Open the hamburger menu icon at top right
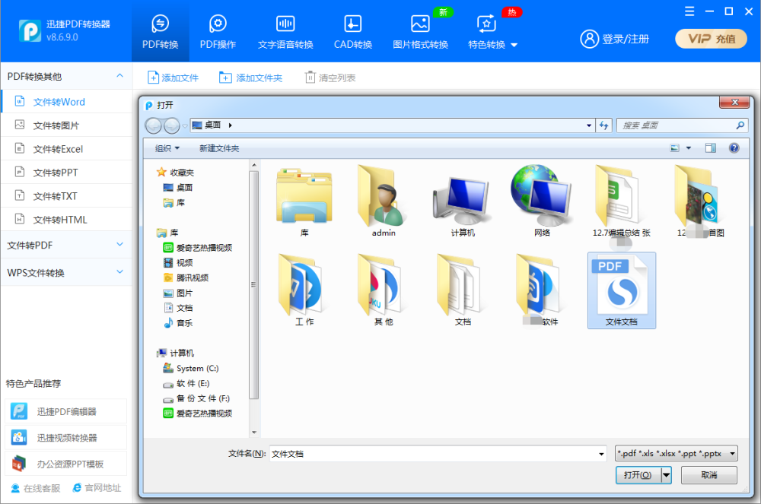 [689, 11]
